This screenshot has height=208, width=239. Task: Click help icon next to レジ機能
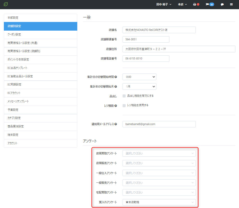point(116,106)
